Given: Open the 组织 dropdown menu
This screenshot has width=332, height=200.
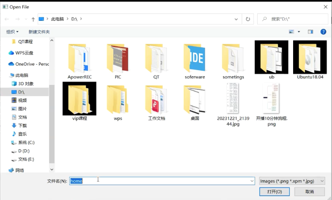Looking at the screenshot, I should [x=12, y=32].
